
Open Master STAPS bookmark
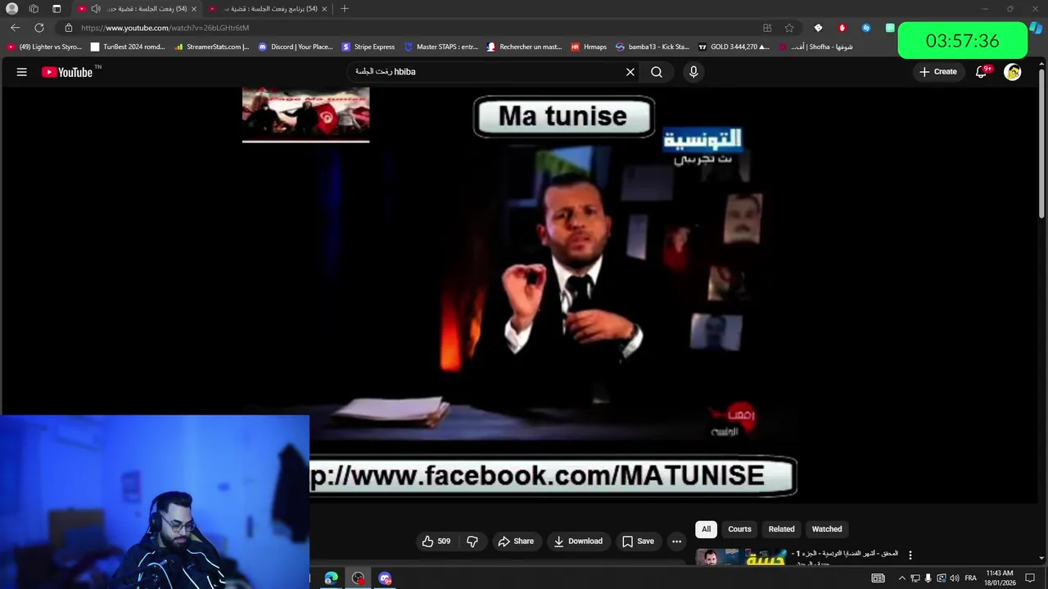pyautogui.click(x=441, y=47)
